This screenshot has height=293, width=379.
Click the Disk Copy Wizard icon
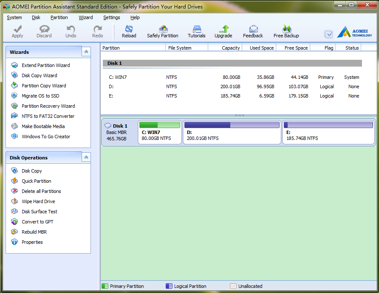coord(14,75)
